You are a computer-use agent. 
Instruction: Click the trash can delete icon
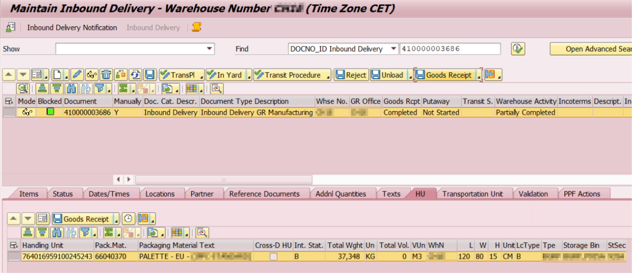[106, 75]
